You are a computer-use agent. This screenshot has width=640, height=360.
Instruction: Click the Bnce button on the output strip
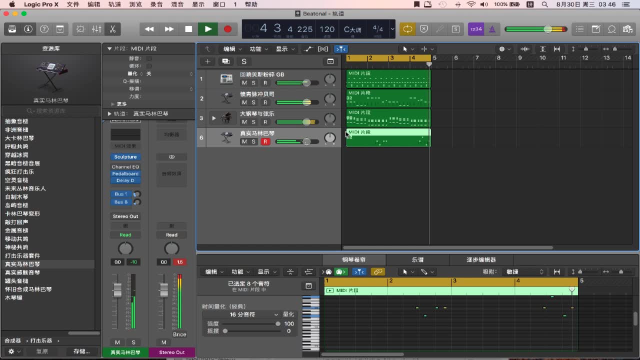point(179,335)
